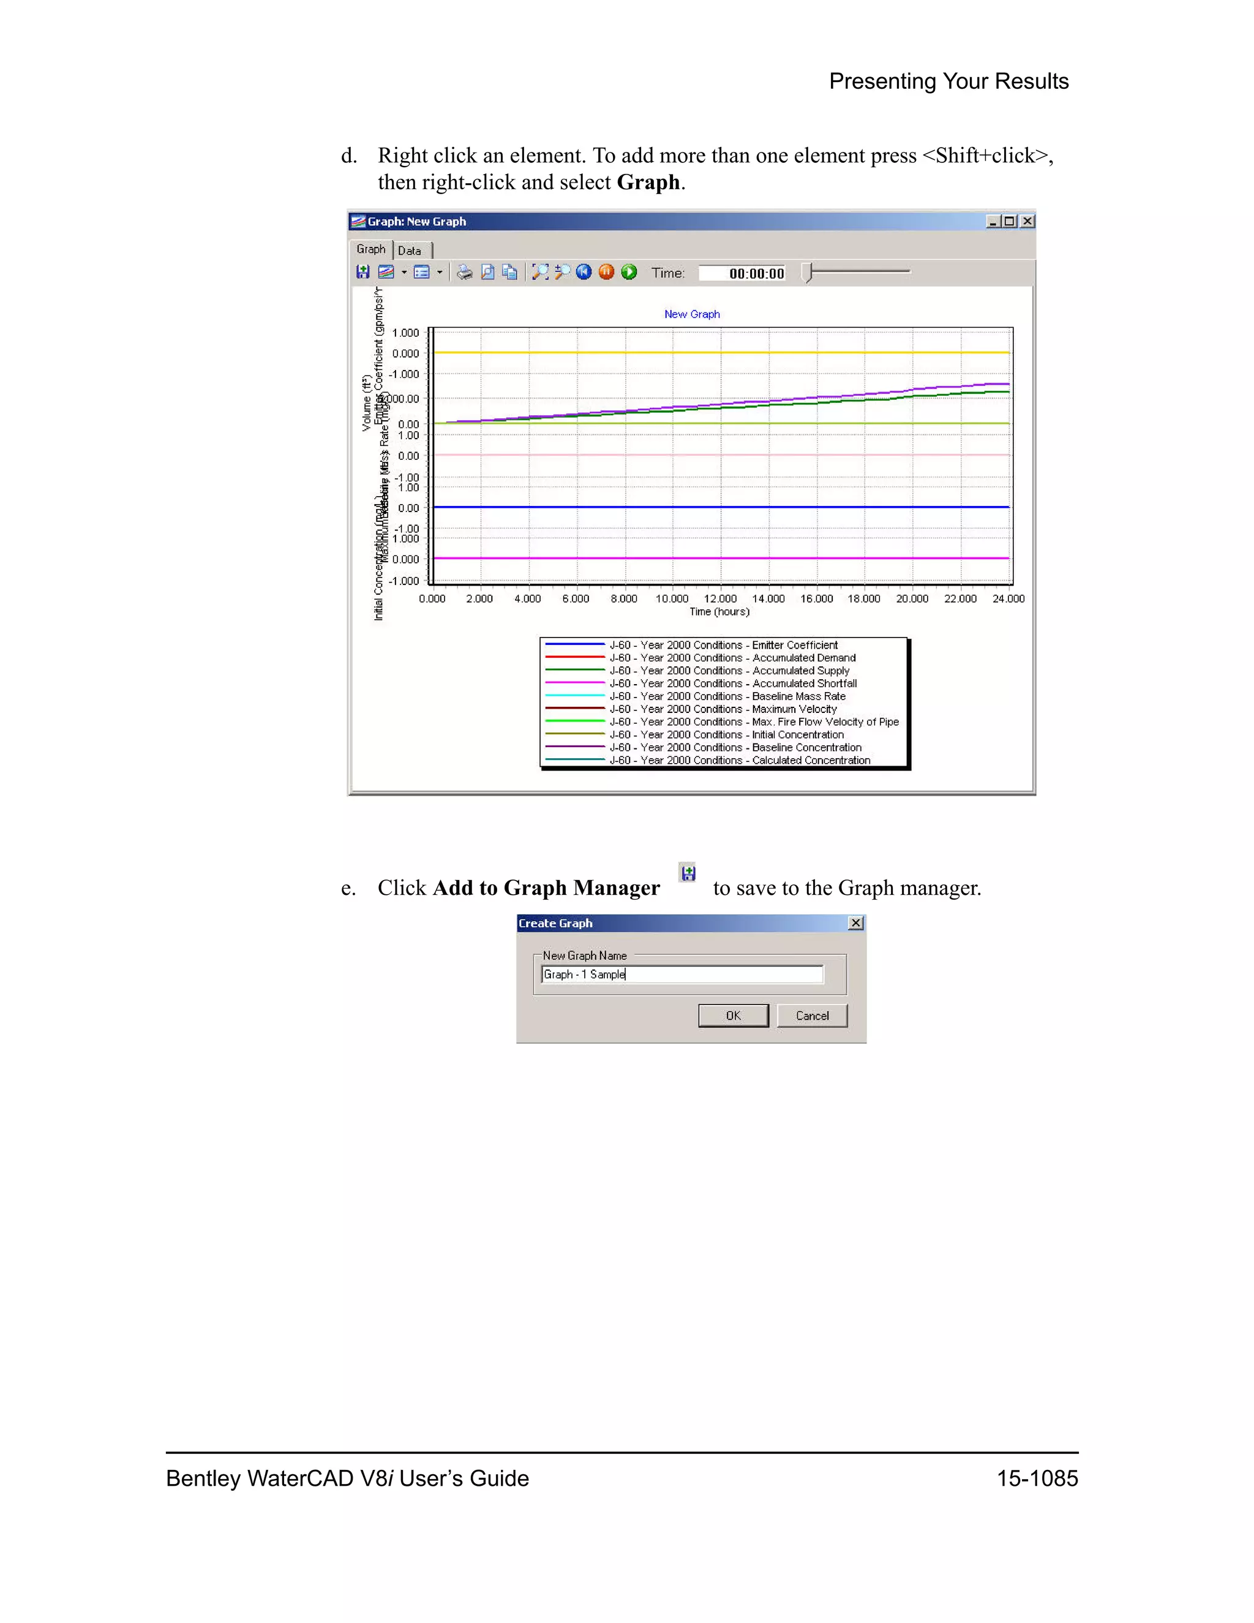This screenshot has width=1254, height=1623.
Task: Click the New Graph Name text field
Action: coord(683,974)
